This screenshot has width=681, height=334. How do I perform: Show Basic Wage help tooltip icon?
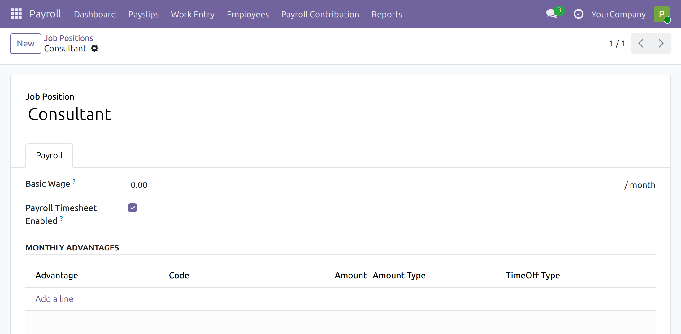coord(74,181)
